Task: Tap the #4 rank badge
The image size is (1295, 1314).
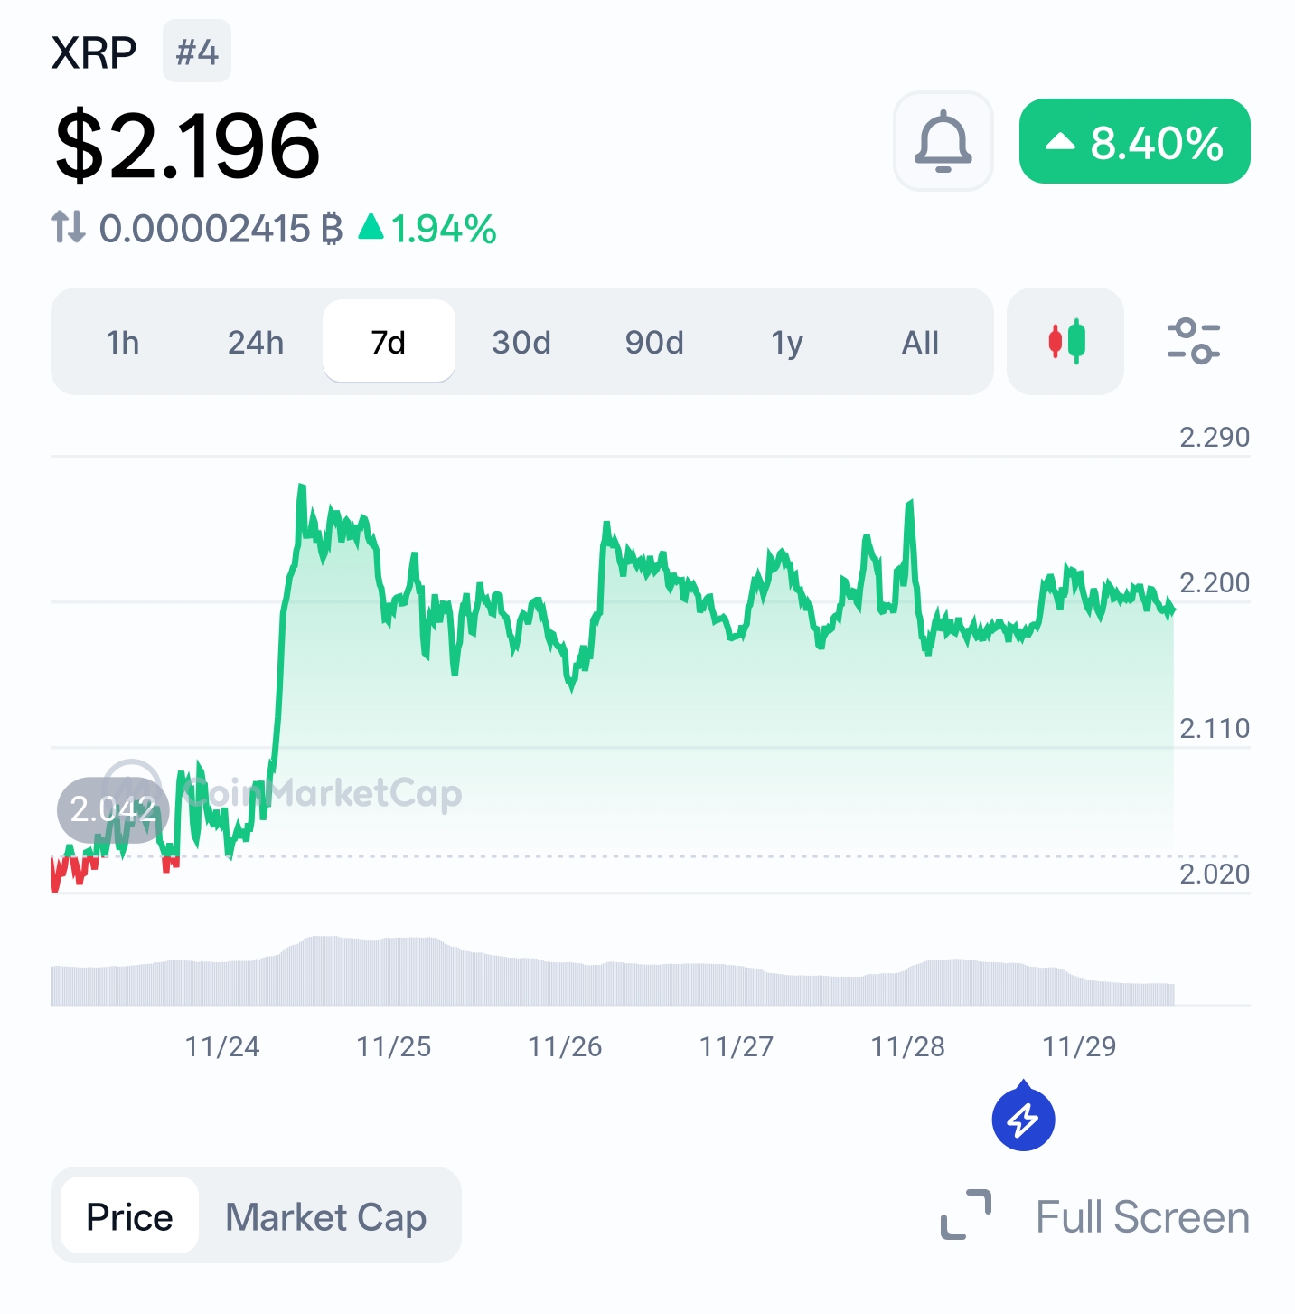Action: [197, 52]
